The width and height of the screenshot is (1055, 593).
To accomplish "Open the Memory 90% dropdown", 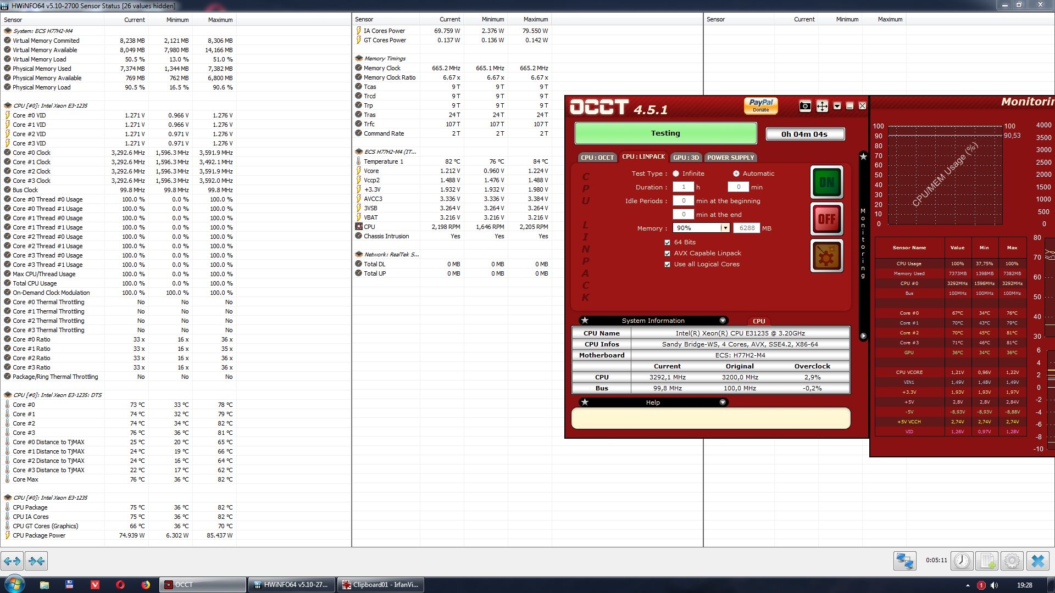I will 725,228.
